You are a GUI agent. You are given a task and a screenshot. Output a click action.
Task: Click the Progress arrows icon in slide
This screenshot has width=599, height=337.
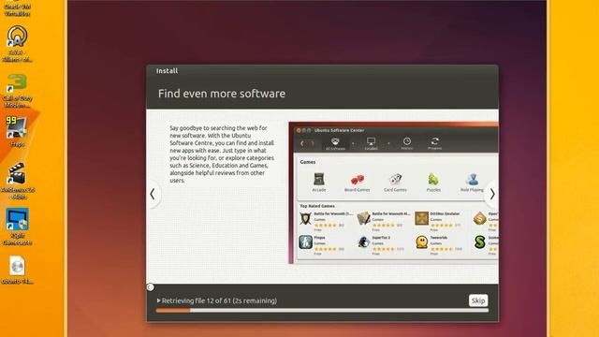(434, 141)
